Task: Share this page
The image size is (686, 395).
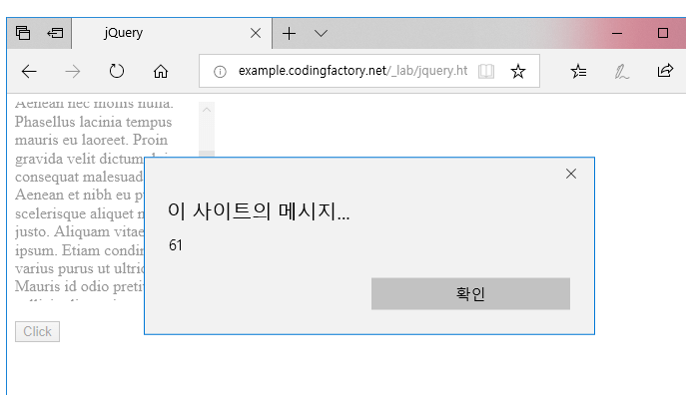Action: click(665, 71)
